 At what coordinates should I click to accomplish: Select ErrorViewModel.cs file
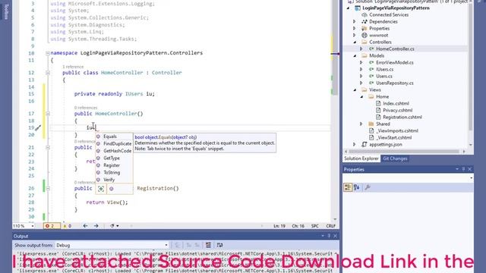click(x=395, y=62)
